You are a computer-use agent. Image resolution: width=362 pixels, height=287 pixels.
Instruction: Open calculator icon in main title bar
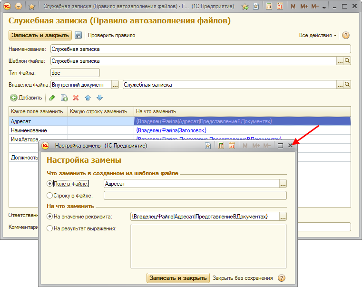pos(269,6)
